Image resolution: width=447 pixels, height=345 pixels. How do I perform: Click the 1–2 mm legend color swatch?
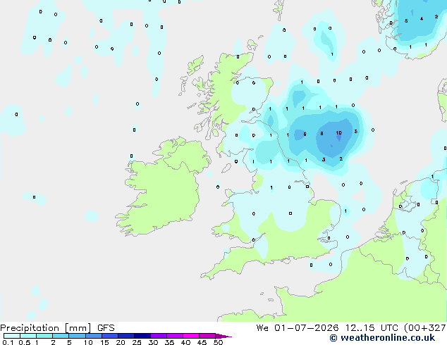coord(44,336)
